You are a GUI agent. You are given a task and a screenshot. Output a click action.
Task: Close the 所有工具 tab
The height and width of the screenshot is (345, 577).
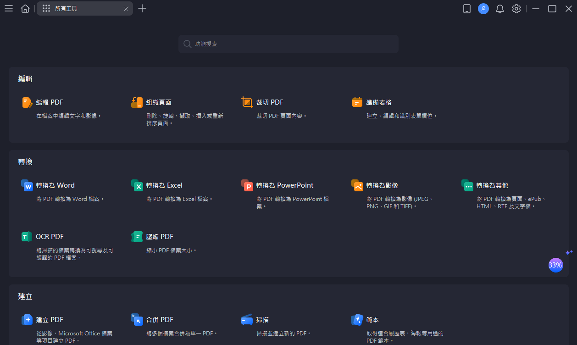[126, 9]
